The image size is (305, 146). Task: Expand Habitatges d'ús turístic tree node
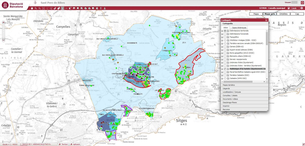click(222, 69)
